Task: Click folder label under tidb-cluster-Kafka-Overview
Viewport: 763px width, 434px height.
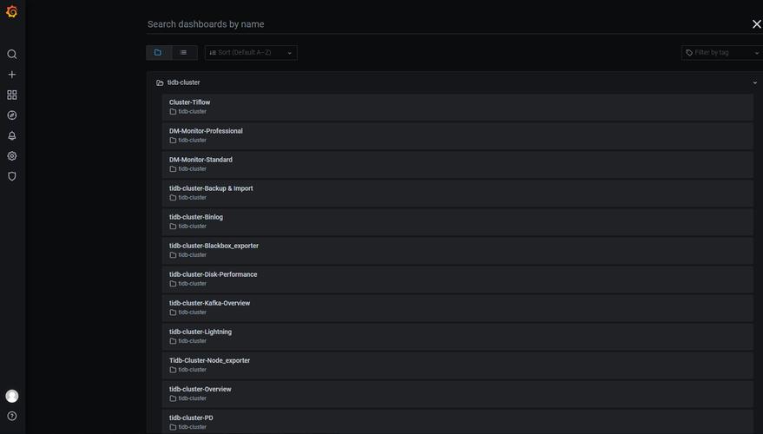Action: tap(192, 312)
